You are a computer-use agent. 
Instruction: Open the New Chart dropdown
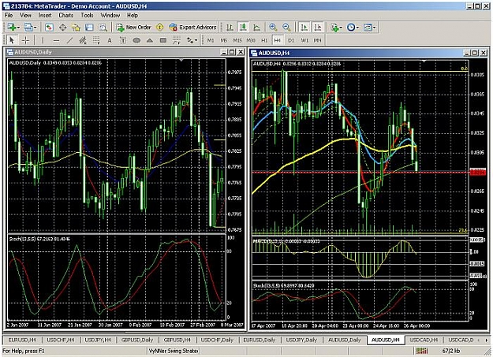point(13,28)
